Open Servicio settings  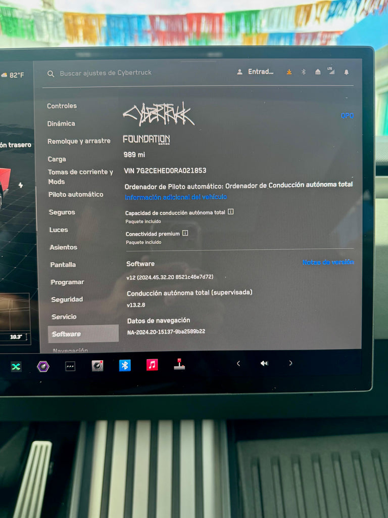point(64,317)
